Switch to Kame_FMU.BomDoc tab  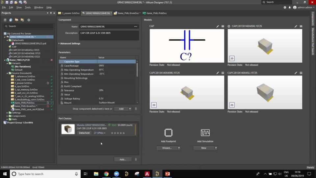click(x=127, y=13)
